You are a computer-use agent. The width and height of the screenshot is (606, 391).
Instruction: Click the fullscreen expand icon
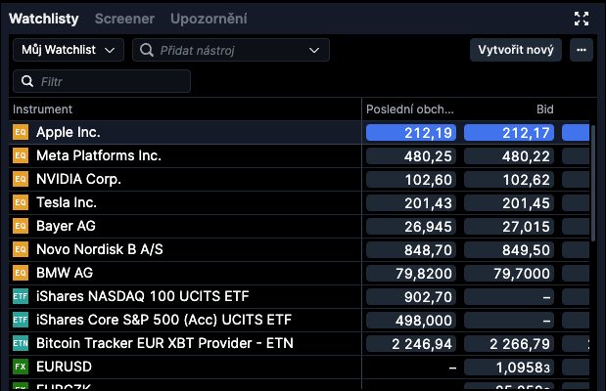[x=582, y=19]
